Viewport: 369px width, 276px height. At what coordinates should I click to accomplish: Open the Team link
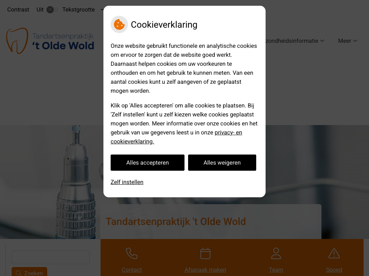276,270
